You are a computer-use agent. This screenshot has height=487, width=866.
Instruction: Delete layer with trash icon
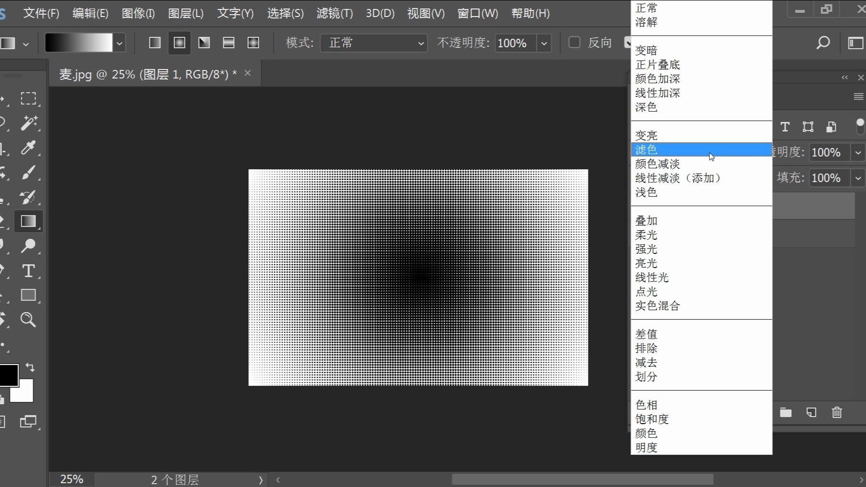tap(837, 412)
